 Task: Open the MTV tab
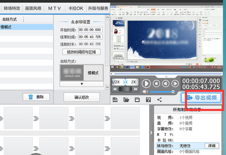tap(55, 8)
